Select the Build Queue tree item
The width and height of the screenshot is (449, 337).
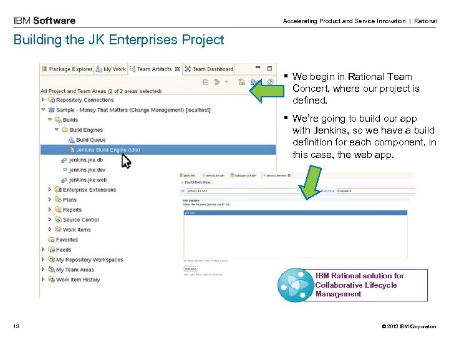(91, 140)
